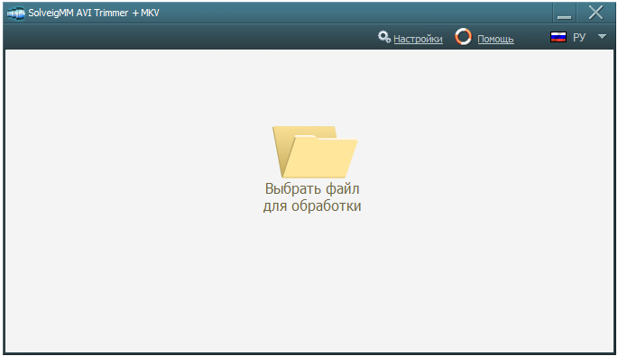Click the Russian flag icon
This screenshot has width=618, height=356.
tap(558, 37)
